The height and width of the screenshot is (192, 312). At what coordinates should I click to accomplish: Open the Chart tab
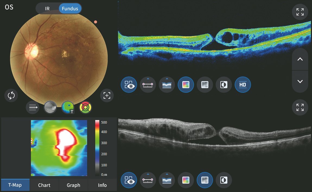(x=44, y=185)
